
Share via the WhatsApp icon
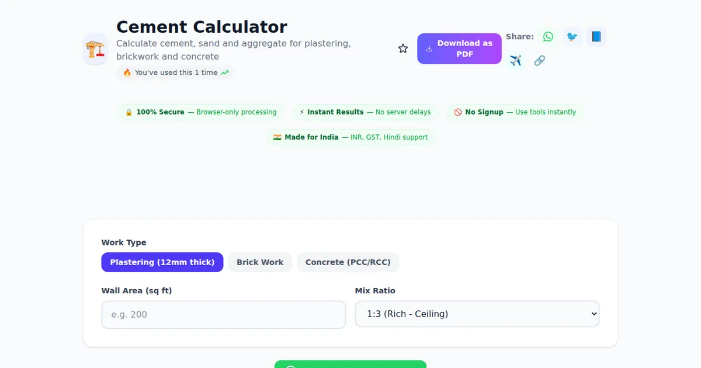click(x=548, y=37)
